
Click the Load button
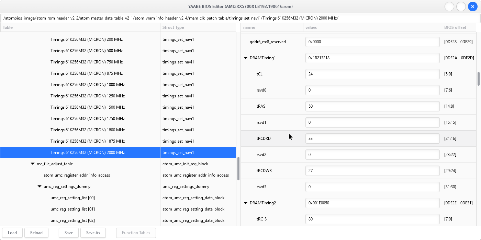point(12,233)
